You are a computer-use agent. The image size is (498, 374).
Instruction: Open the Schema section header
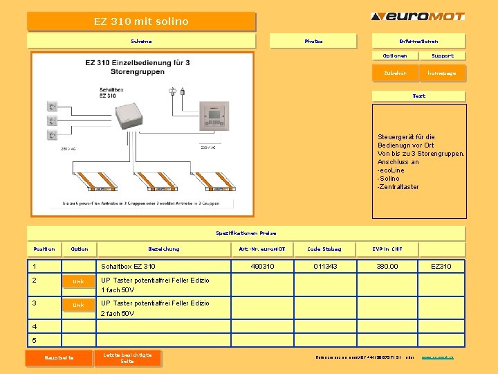[141, 41]
